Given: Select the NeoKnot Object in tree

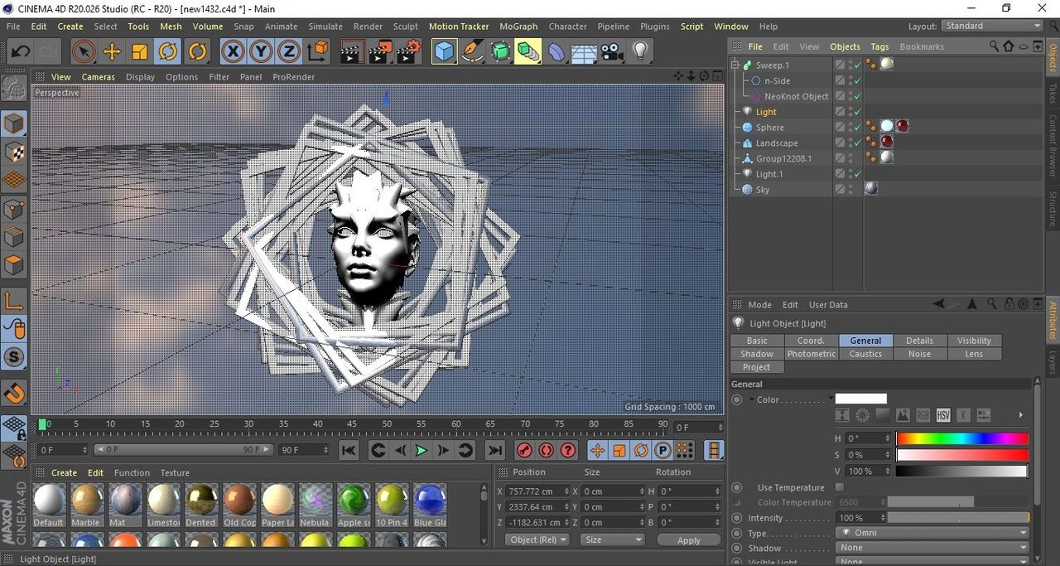Looking at the screenshot, I should point(796,96).
